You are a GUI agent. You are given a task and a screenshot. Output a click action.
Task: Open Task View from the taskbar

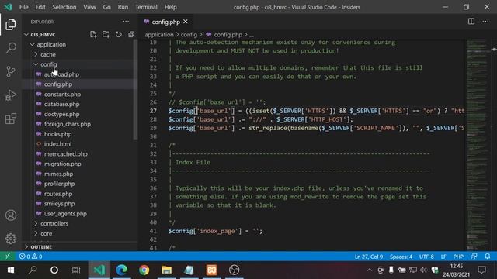point(76,270)
